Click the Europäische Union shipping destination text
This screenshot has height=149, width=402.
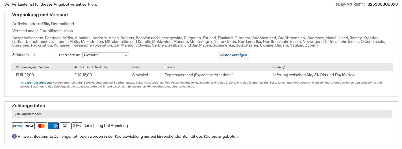point(56,31)
